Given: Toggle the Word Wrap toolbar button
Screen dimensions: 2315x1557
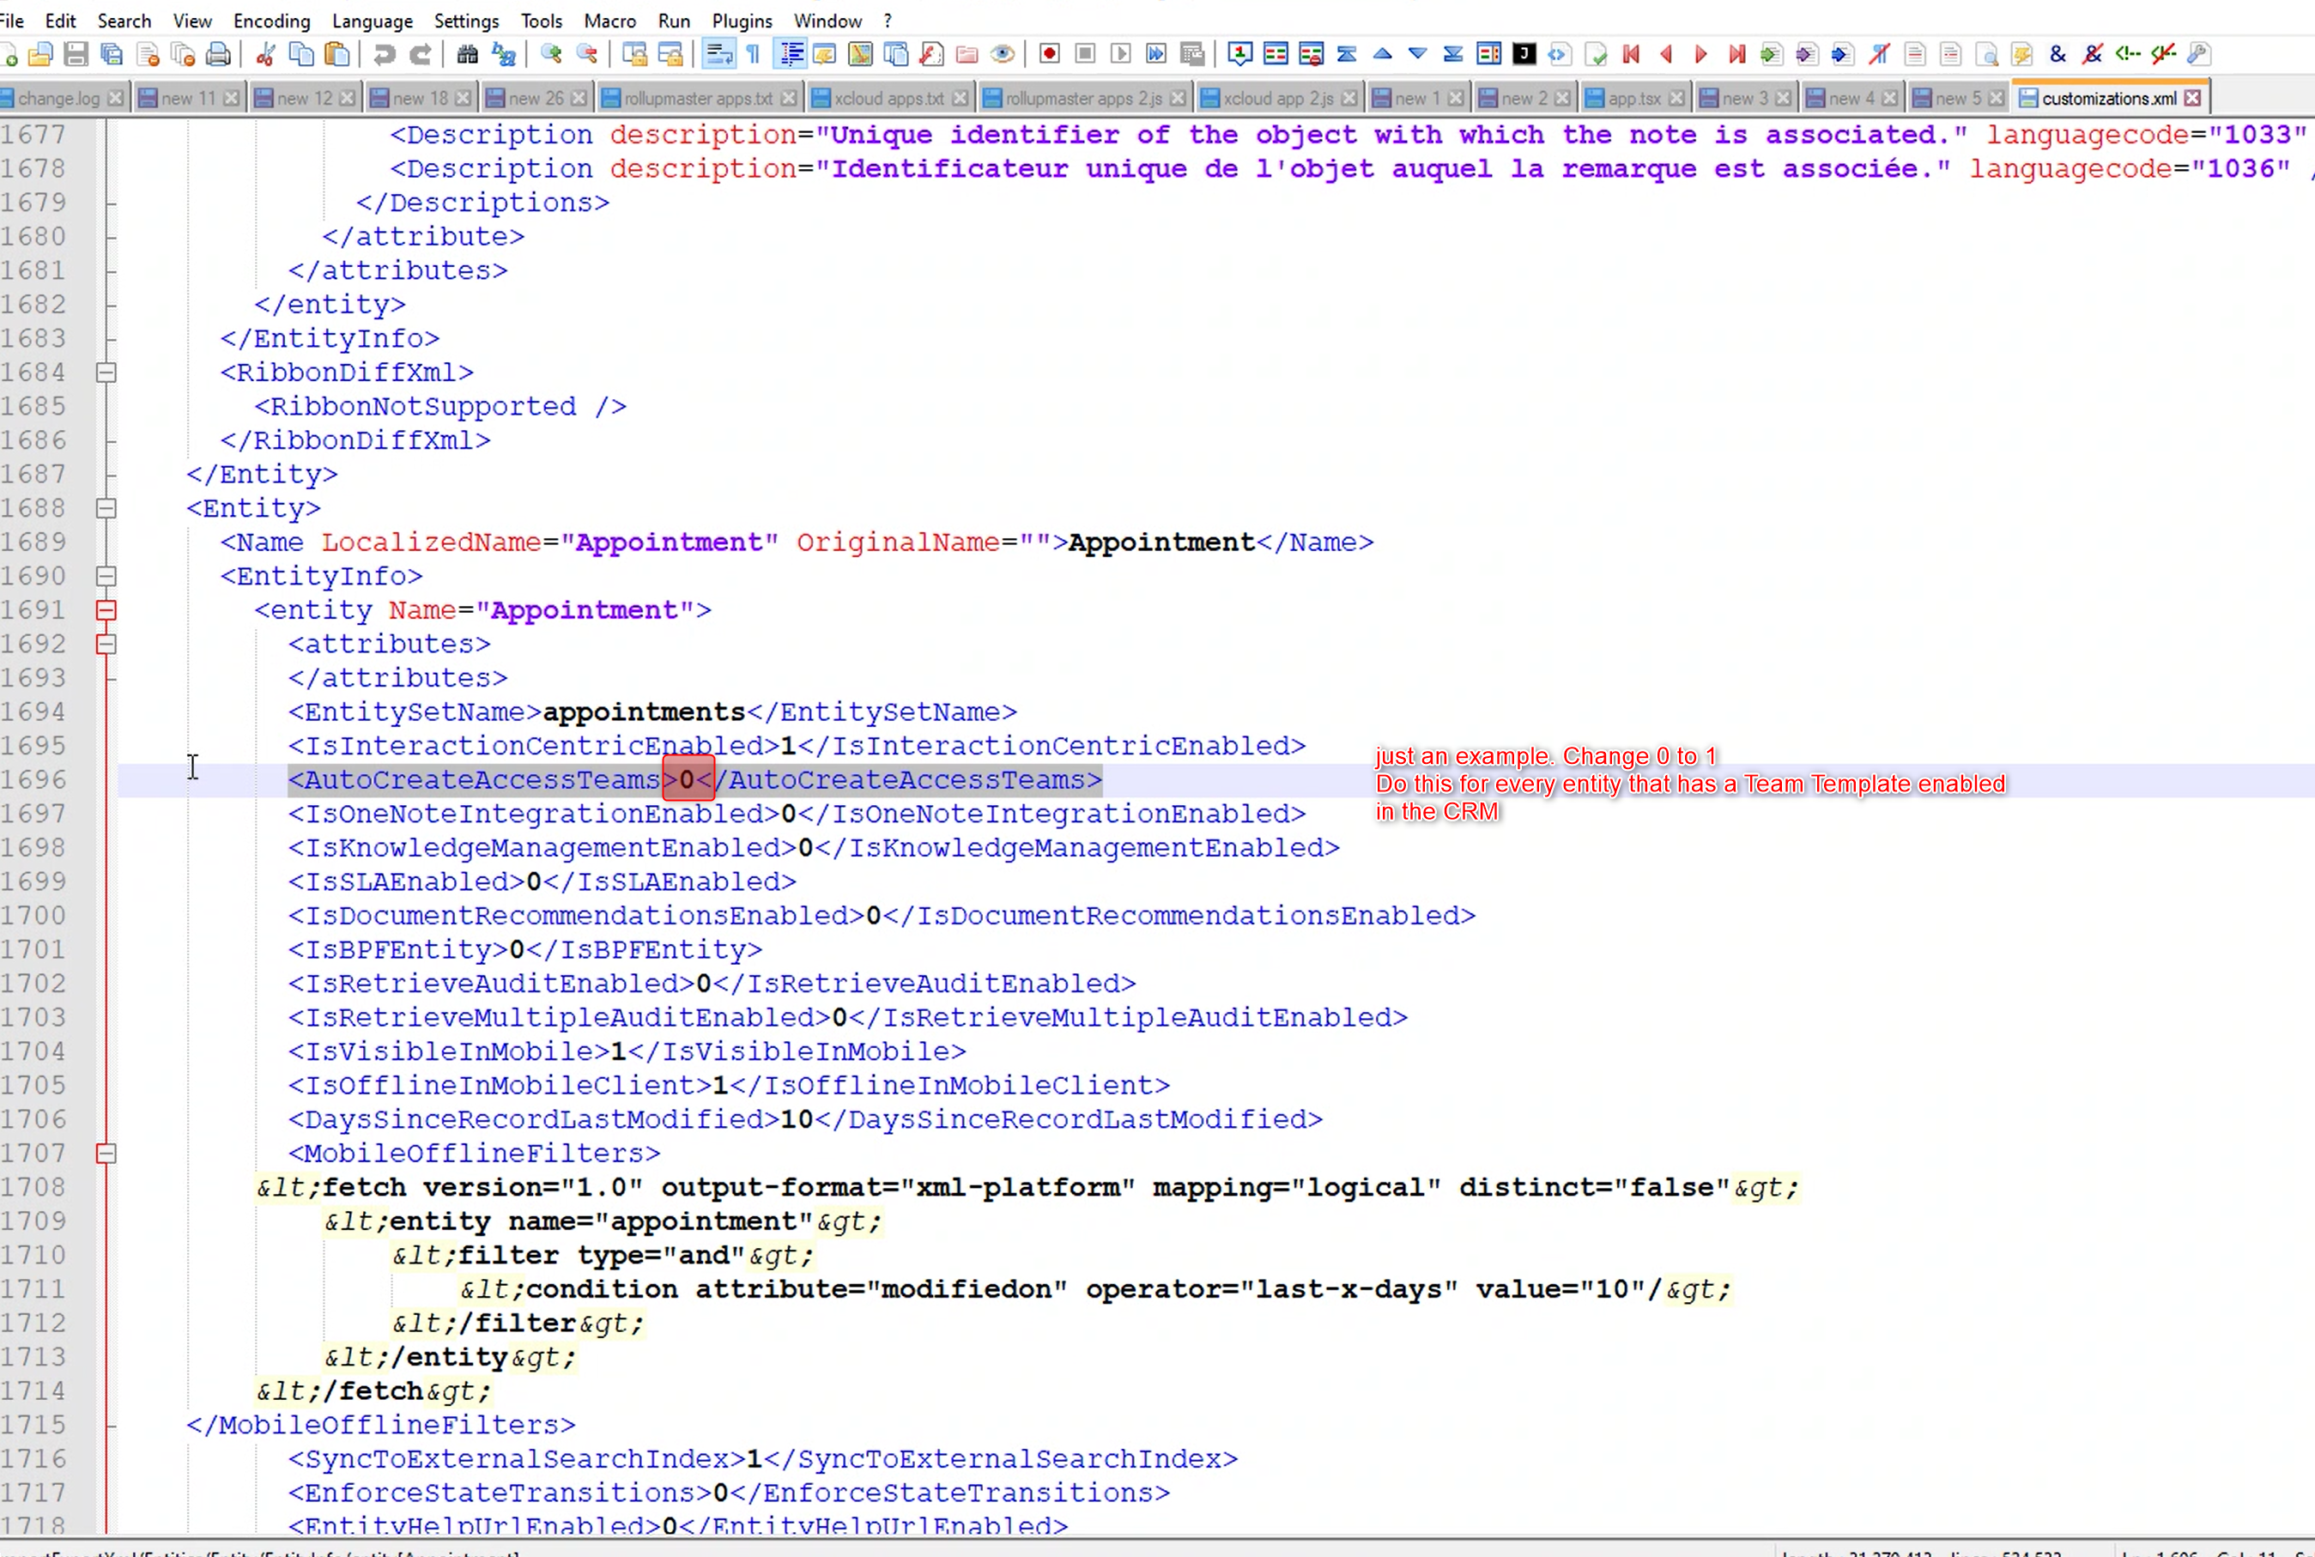Looking at the screenshot, I should pyautogui.click(x=718, y=53).
